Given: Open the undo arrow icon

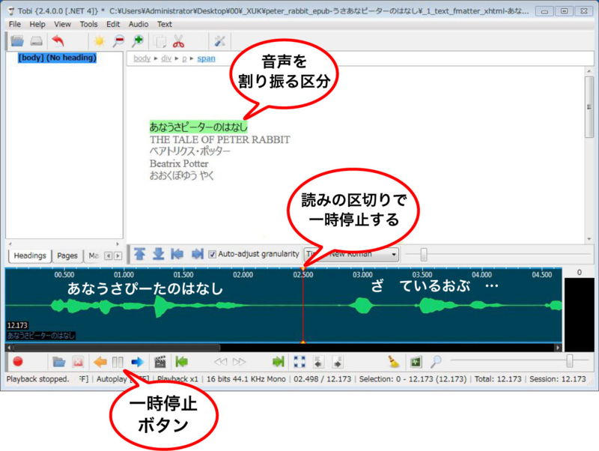Looking at the screenshot, I should point(58,39).
